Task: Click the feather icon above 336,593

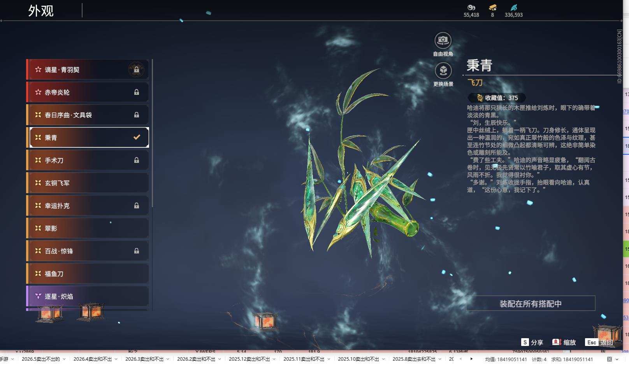Action: (514, 7)
